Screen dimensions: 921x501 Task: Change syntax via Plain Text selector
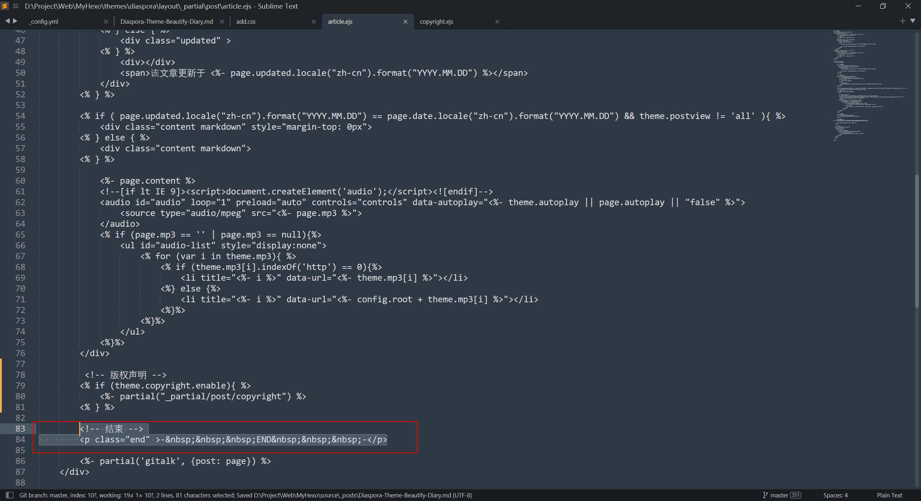click(889, 495)
